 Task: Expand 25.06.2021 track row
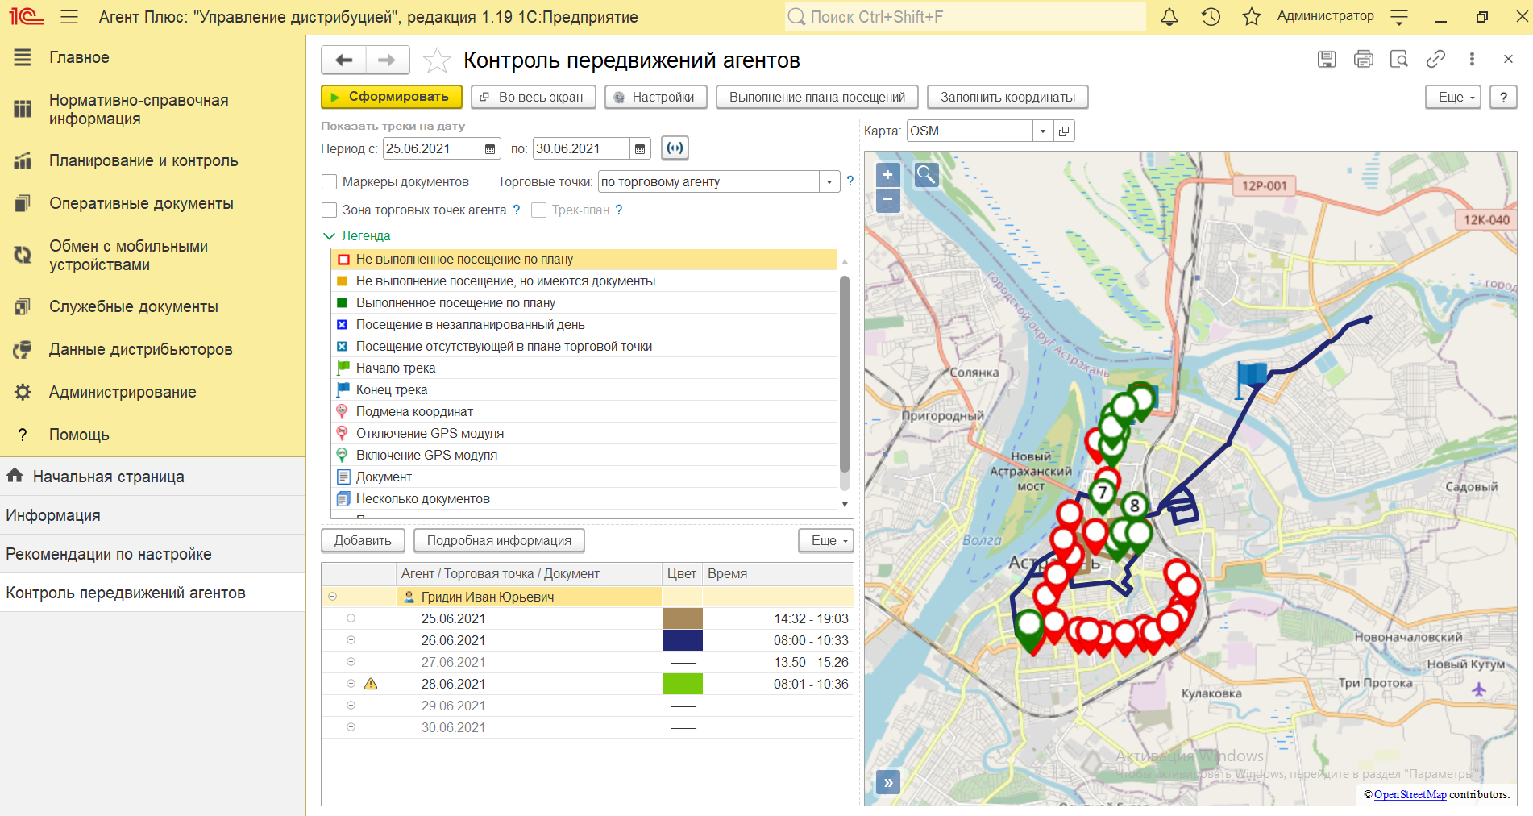point(351,618)
